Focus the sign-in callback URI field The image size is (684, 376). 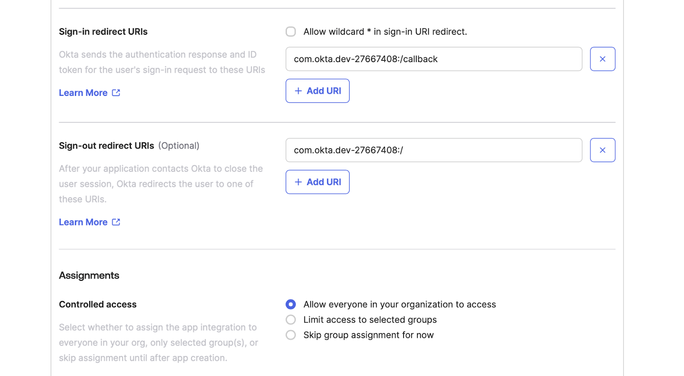pos(433,59)
